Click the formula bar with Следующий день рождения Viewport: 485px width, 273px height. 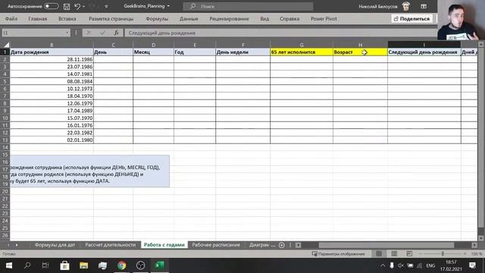[280, 33]
